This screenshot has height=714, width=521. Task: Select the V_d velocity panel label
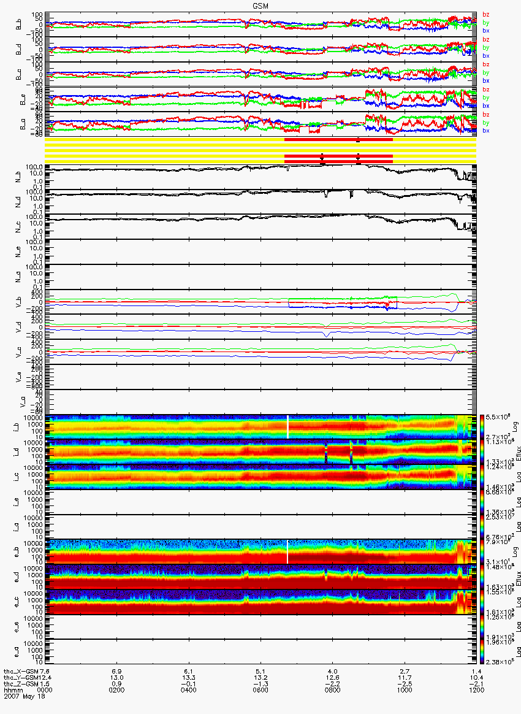(x=19, y=326)
